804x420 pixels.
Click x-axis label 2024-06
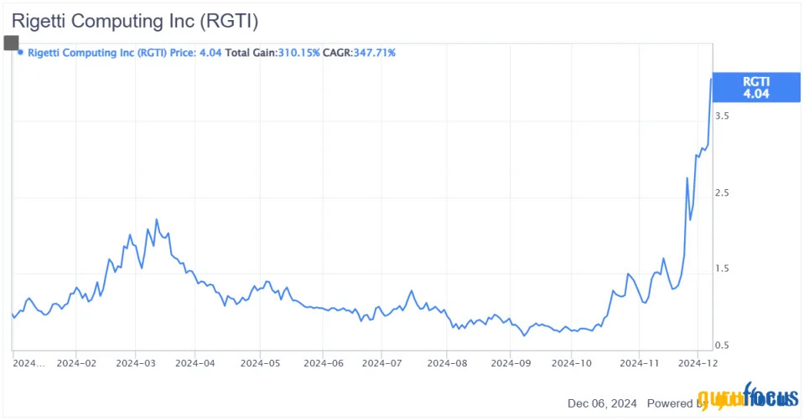click(x=324, y=363)
